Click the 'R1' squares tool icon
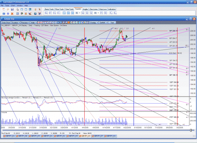Screen dimensions: 197x143 106,13
